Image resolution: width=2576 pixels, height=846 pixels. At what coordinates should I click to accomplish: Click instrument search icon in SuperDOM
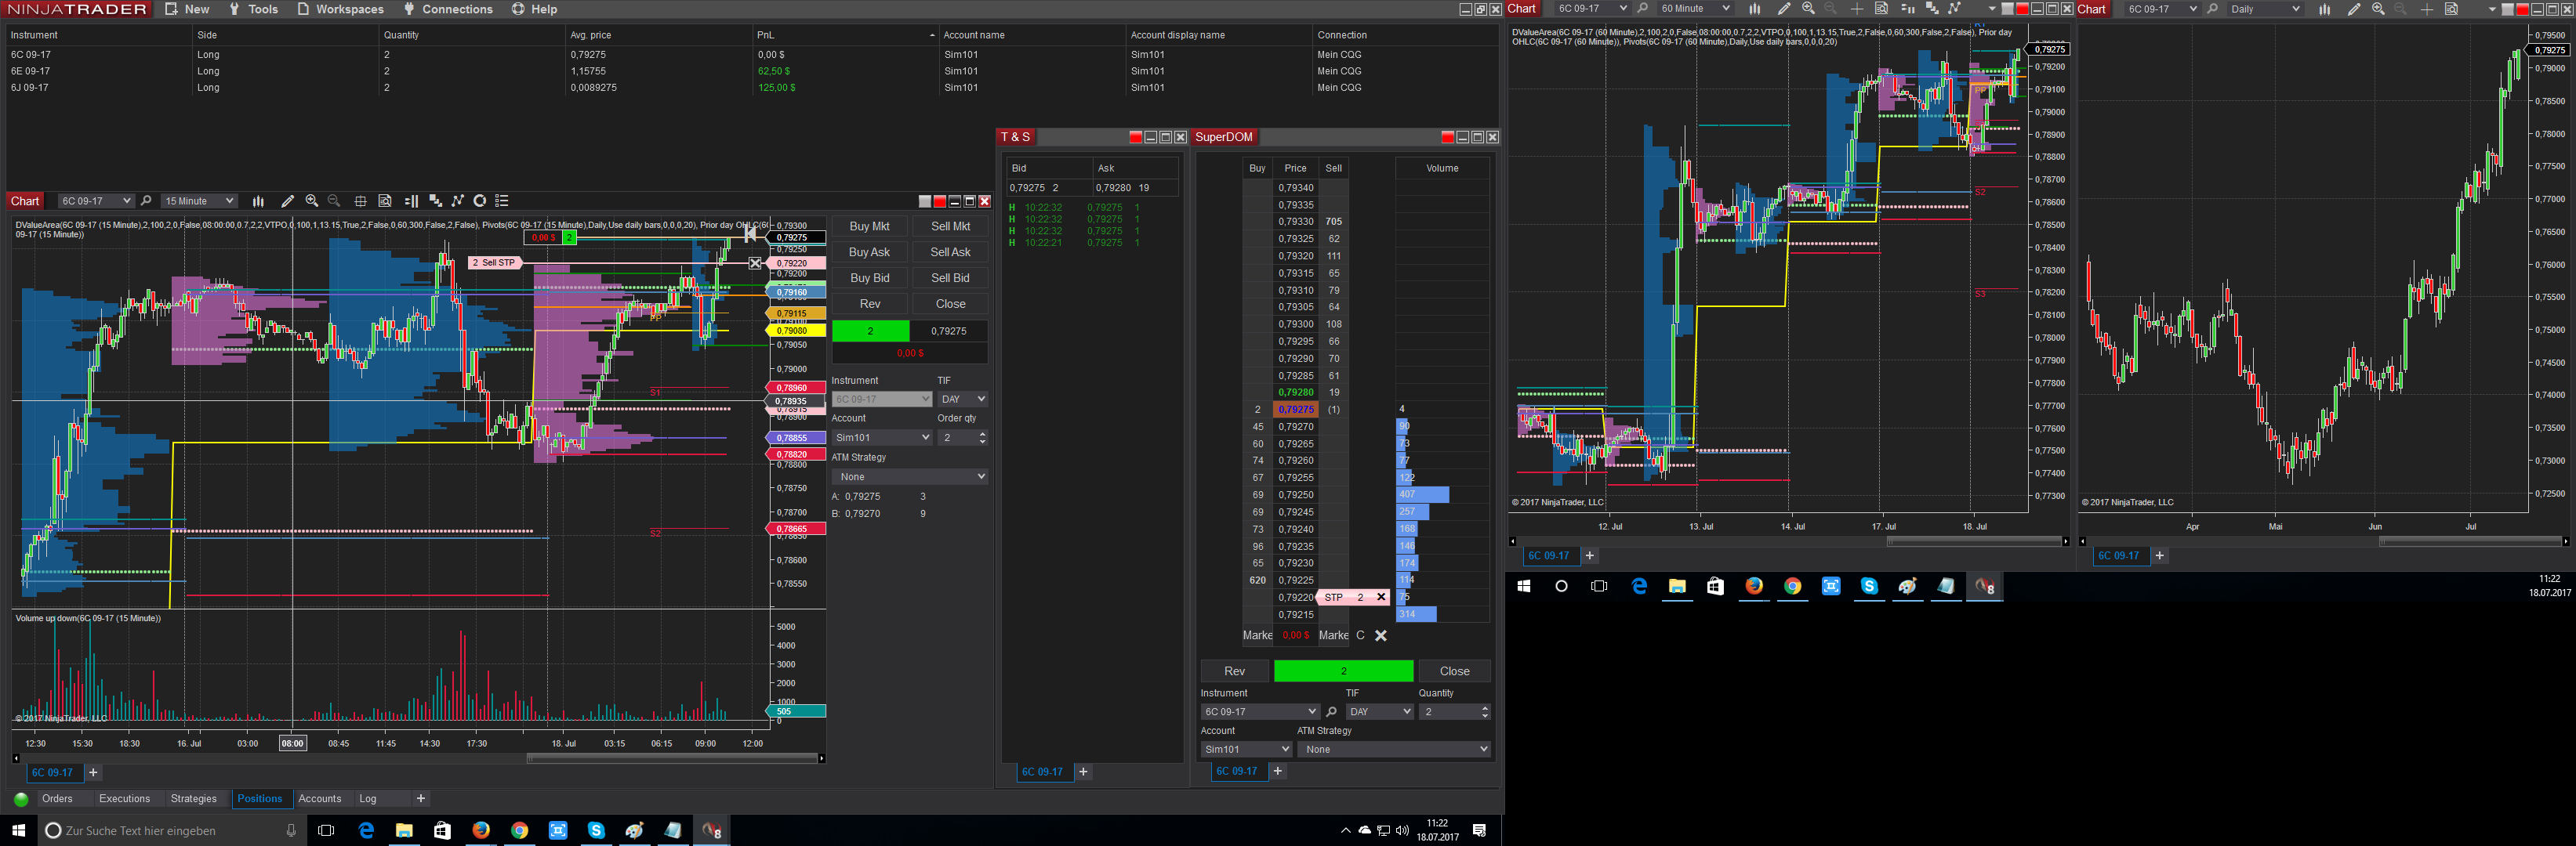tap(1331, 712)
